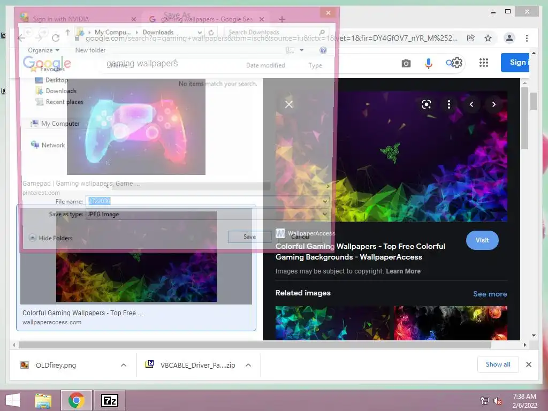Close the gaming wallpapers Google Search tab

tap(262, 19)
